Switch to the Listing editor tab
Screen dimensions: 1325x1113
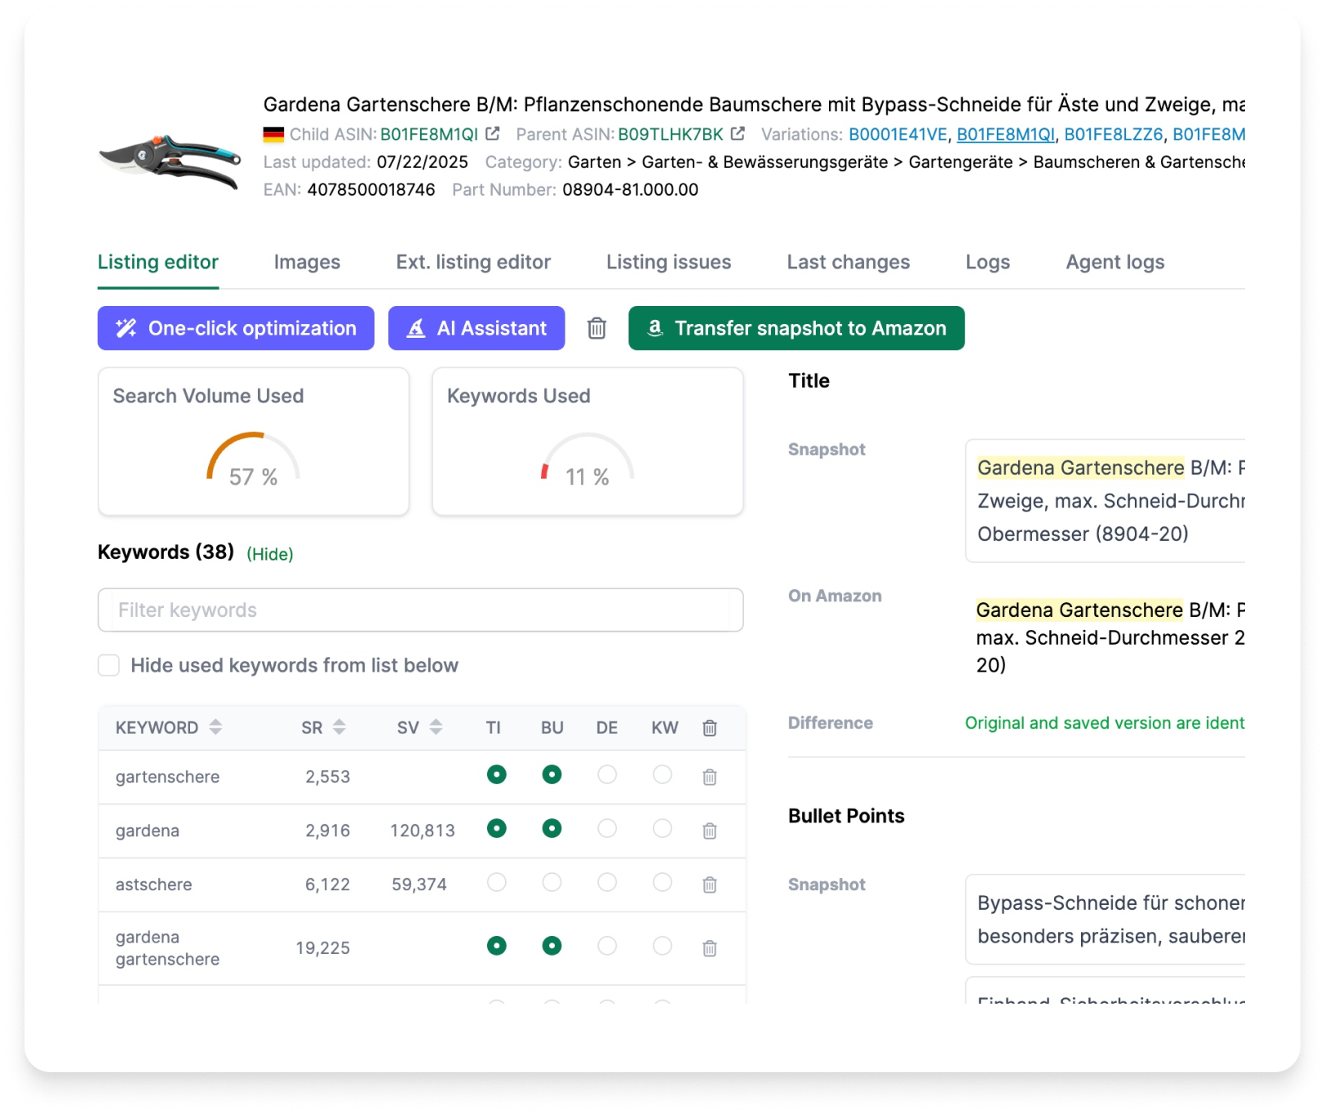158,262
